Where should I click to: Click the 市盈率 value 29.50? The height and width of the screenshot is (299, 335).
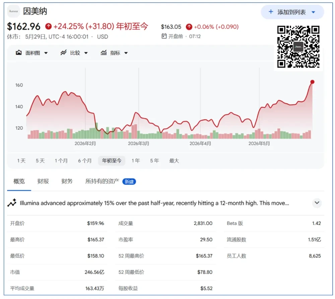(206, 240)
